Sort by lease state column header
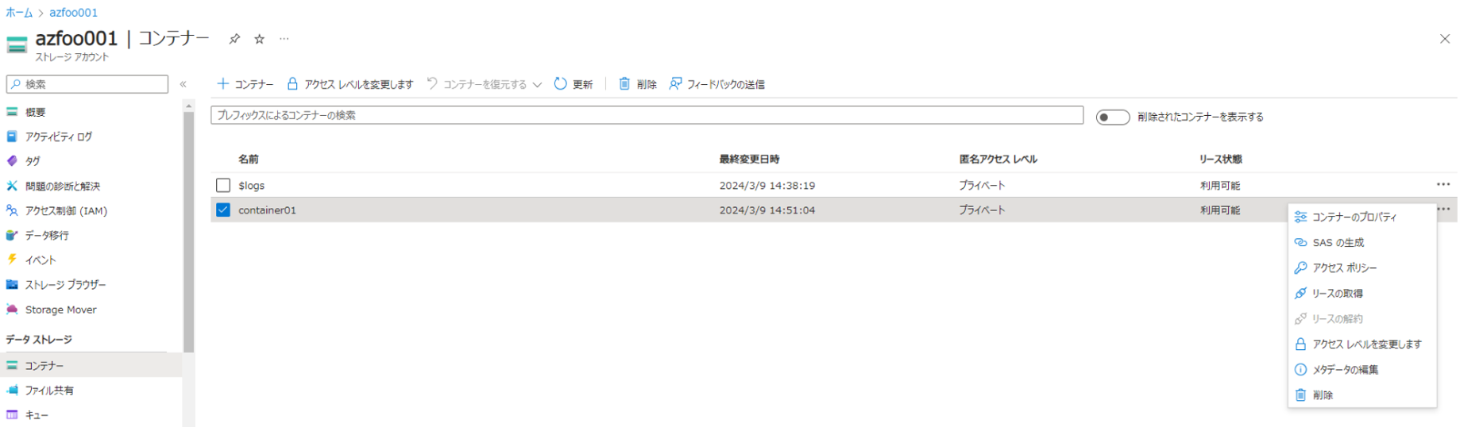Image resolution: width=1460 pixels, height=427 pixels. click(1220, 160)
